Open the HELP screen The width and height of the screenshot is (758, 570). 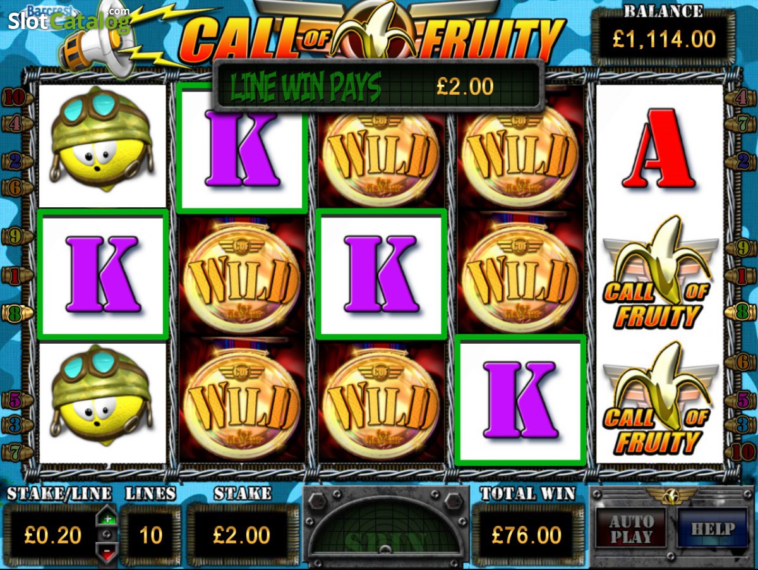tap(712, 529)
